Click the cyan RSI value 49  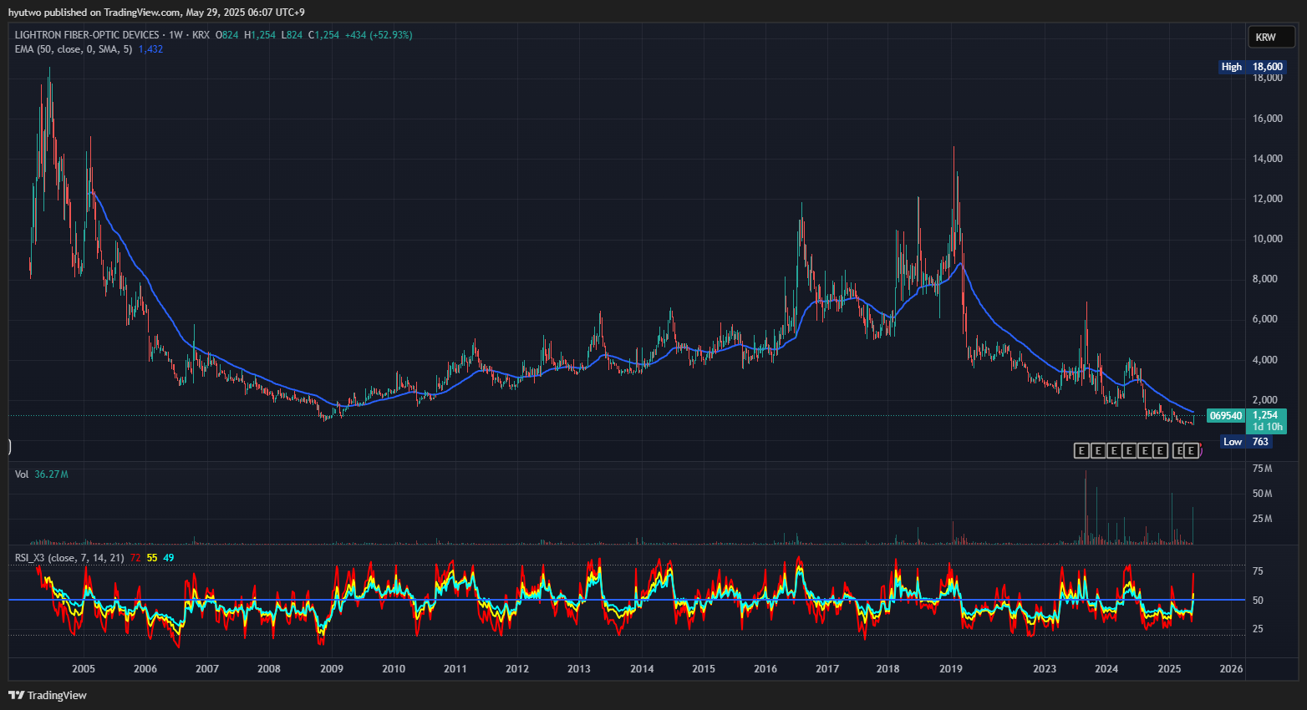tap(169, 558)
